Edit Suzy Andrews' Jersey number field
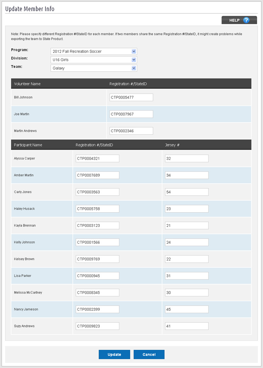 [x=187, y=326]
